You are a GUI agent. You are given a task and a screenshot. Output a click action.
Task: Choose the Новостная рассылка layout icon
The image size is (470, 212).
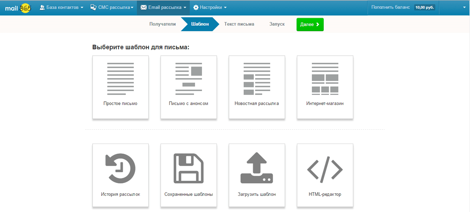pos(257,79)
